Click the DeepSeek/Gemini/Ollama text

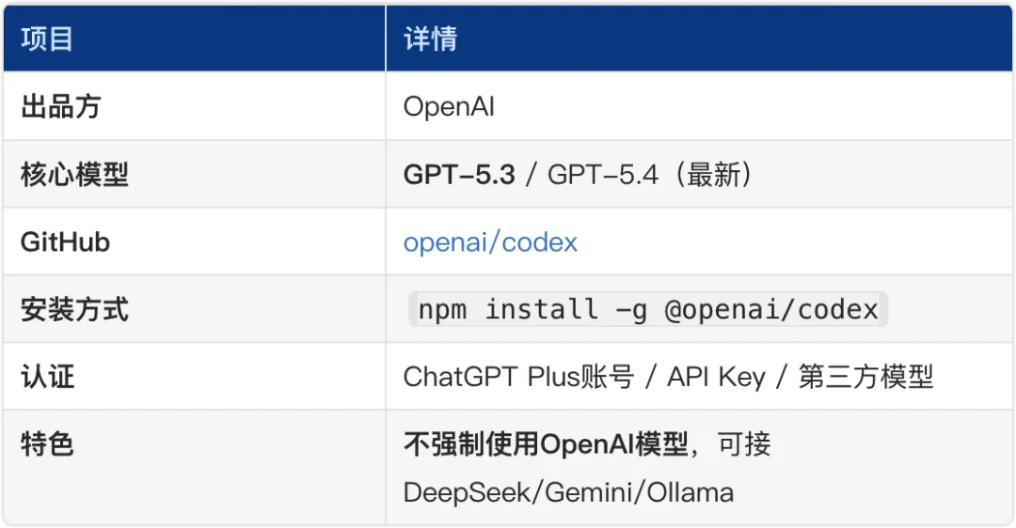[x=568, y=492]
